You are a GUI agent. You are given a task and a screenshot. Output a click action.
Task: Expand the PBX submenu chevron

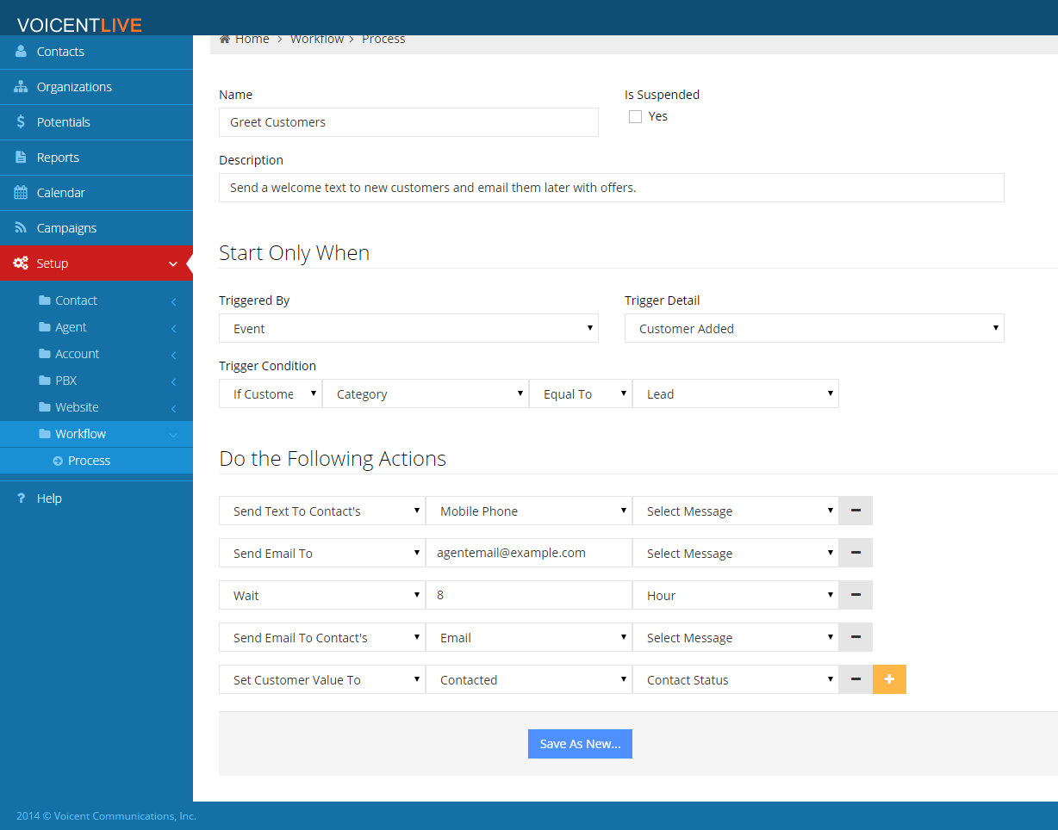pyautogui.click(x=173, y=381)
